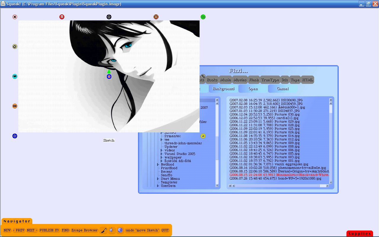Switch to the Books tab
This screenshot has width=379, height=237.
(212, 80)
